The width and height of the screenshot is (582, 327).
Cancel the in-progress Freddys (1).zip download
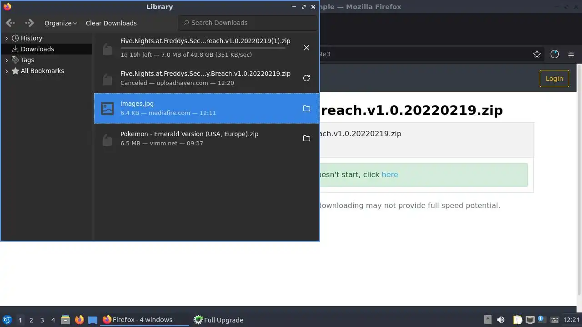306,48
